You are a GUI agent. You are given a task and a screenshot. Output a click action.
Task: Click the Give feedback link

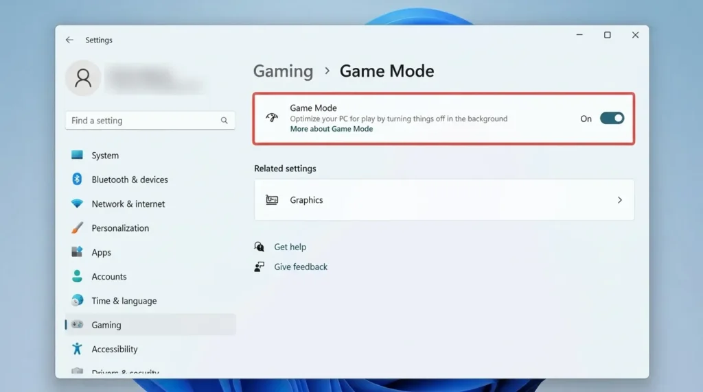coord(301,267)
